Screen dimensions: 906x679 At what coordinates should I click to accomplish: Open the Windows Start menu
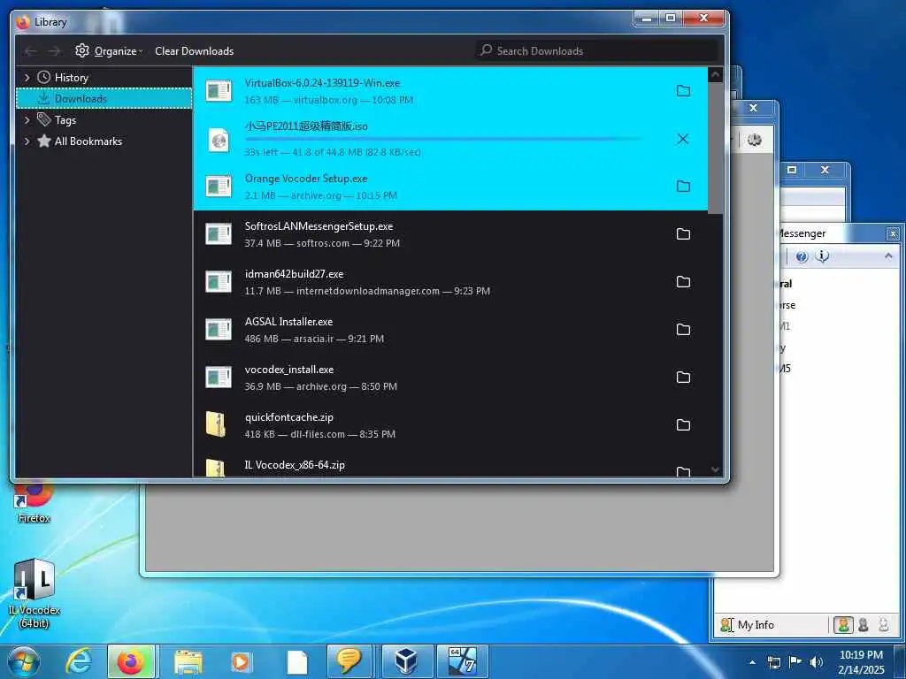(24, 662)
